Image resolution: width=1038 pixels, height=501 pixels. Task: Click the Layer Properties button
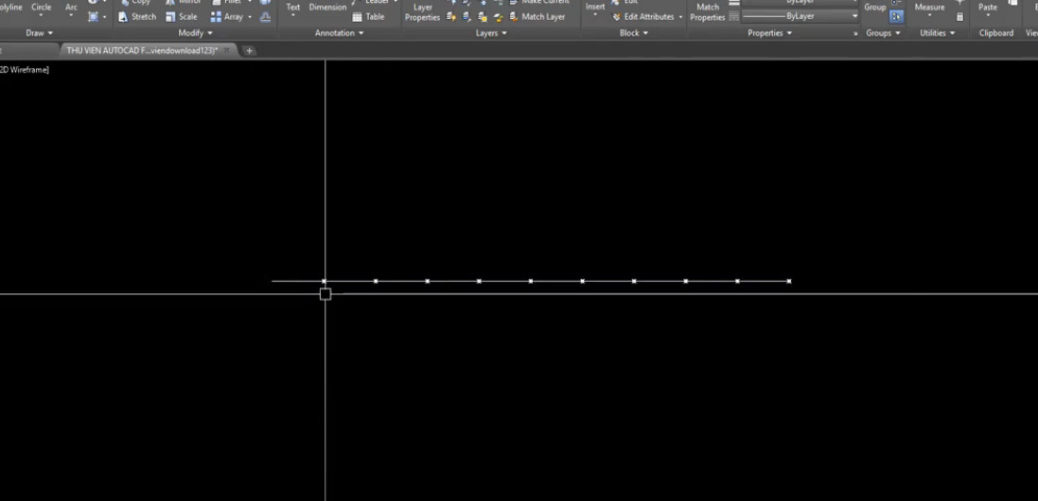coord(423,11)
